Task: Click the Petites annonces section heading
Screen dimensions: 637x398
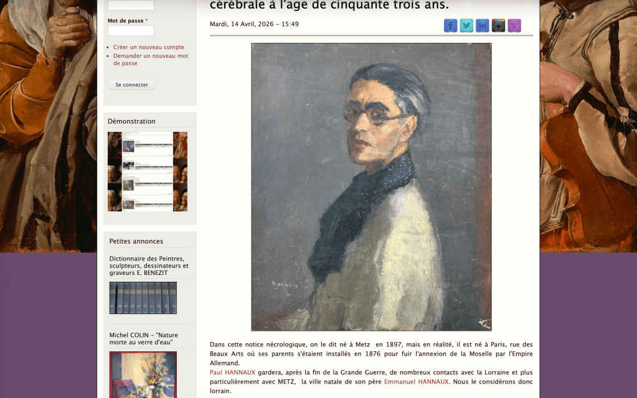Action: 136,241
